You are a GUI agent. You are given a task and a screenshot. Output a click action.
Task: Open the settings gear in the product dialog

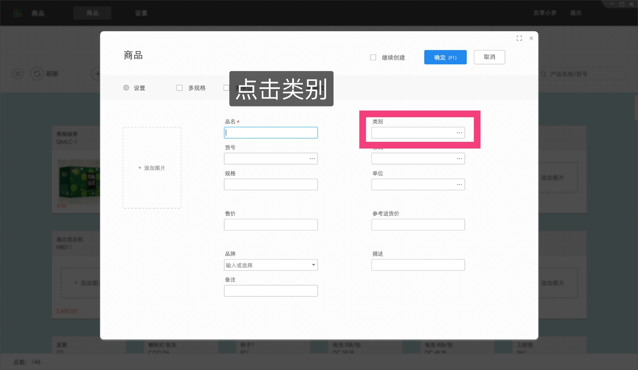(127, 88)
